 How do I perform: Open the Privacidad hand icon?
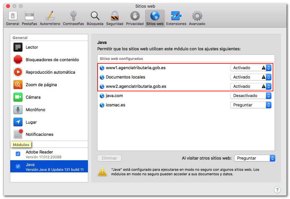click(135, 16)
